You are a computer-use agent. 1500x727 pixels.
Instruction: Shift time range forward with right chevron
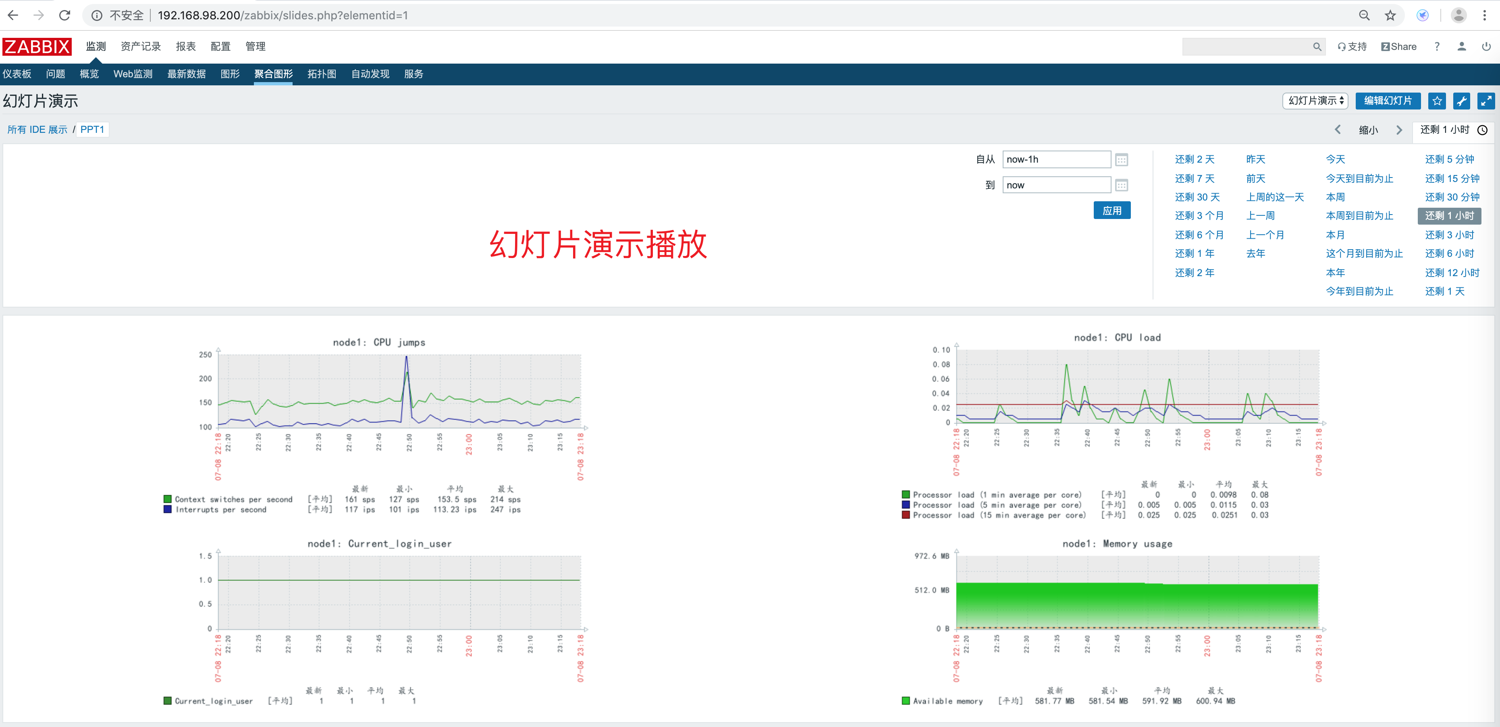click(1399, 130)
